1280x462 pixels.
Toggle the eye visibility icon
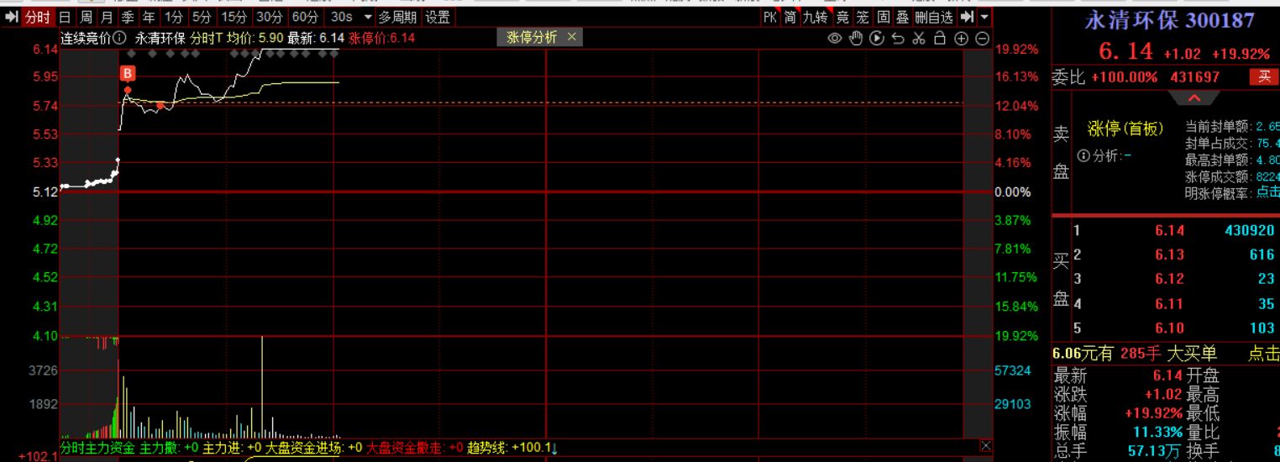click(x=834, y=39)
